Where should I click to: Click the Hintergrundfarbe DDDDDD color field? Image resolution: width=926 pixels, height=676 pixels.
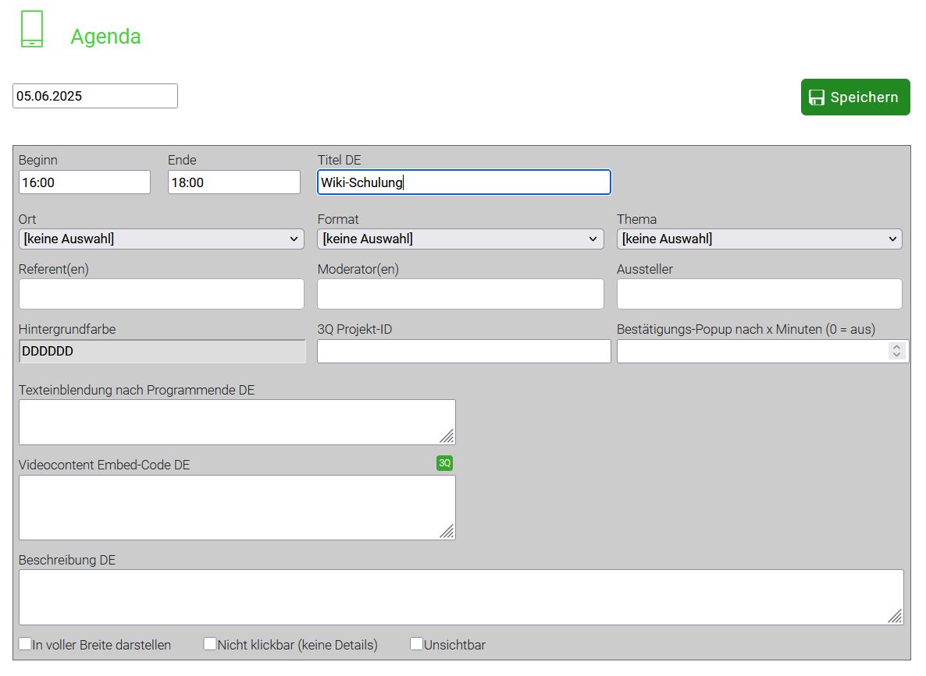pyautogui.click(x=162, y=352)
